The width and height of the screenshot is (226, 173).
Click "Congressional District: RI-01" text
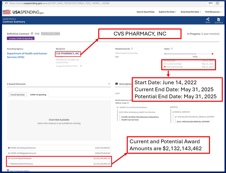(x=67, y=66)
